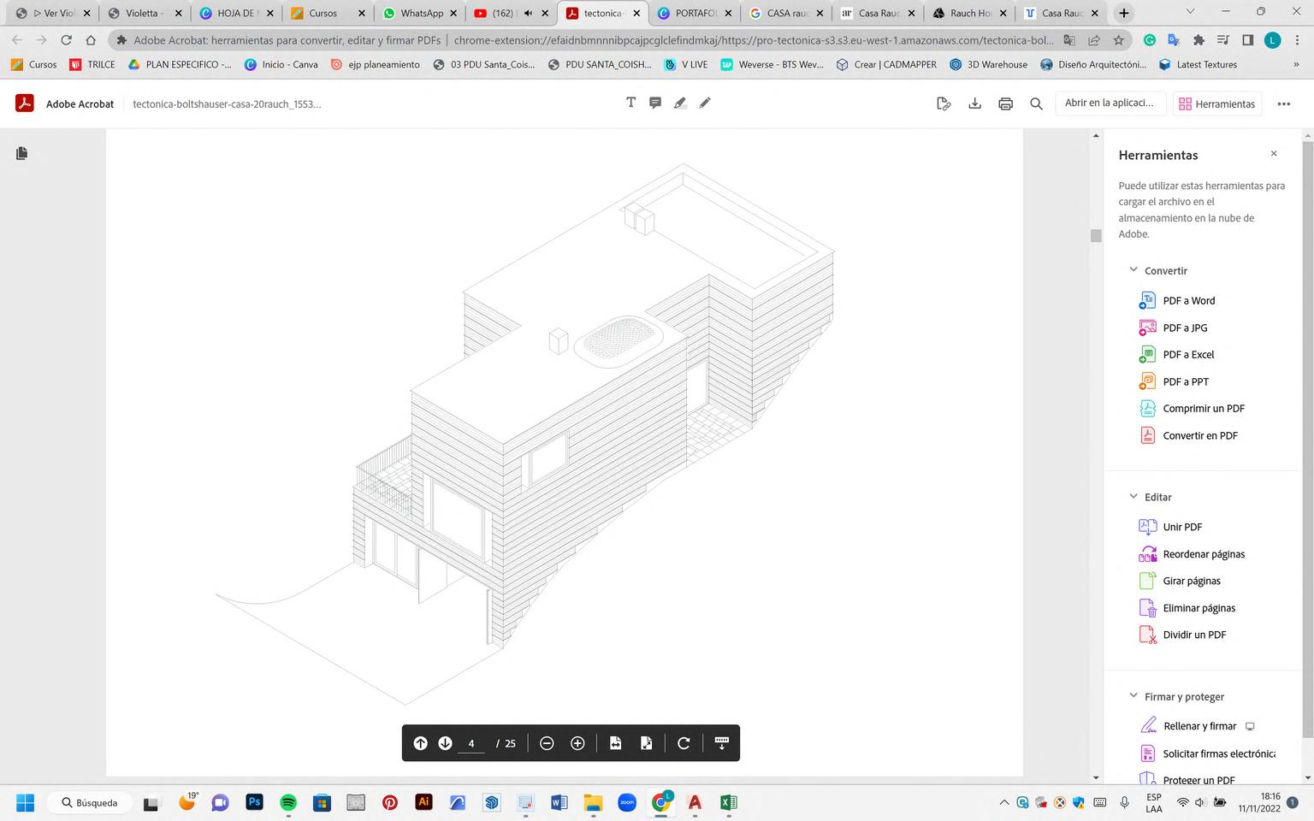
Task: Open Spotify from the taskbar
Action: coord(288,802)
